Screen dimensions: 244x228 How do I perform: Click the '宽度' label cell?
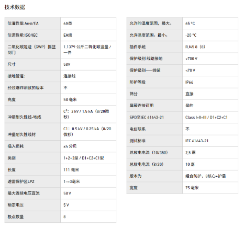[x=154, y=188]
